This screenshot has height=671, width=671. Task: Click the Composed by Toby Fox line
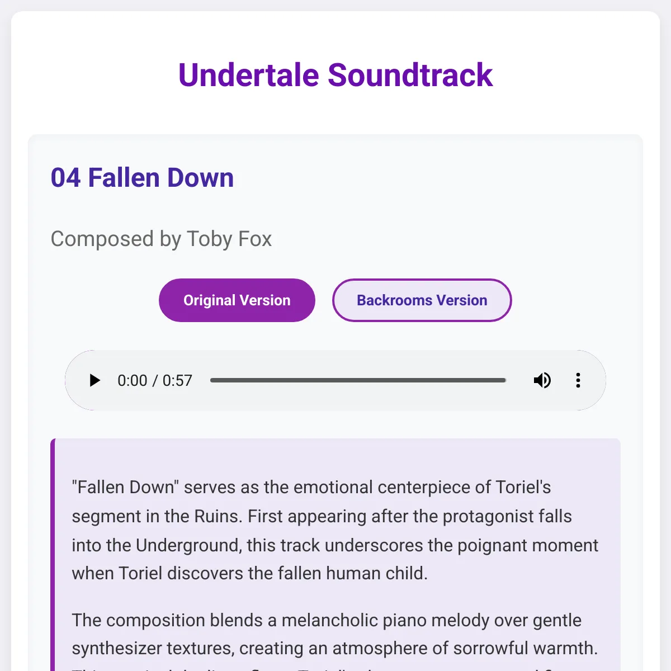(161, 239)
